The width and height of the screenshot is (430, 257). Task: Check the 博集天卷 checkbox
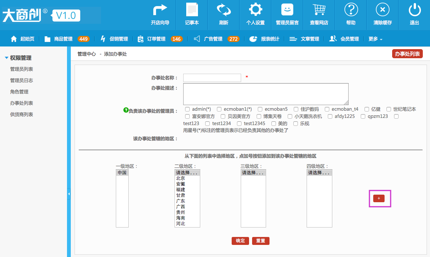259,116
